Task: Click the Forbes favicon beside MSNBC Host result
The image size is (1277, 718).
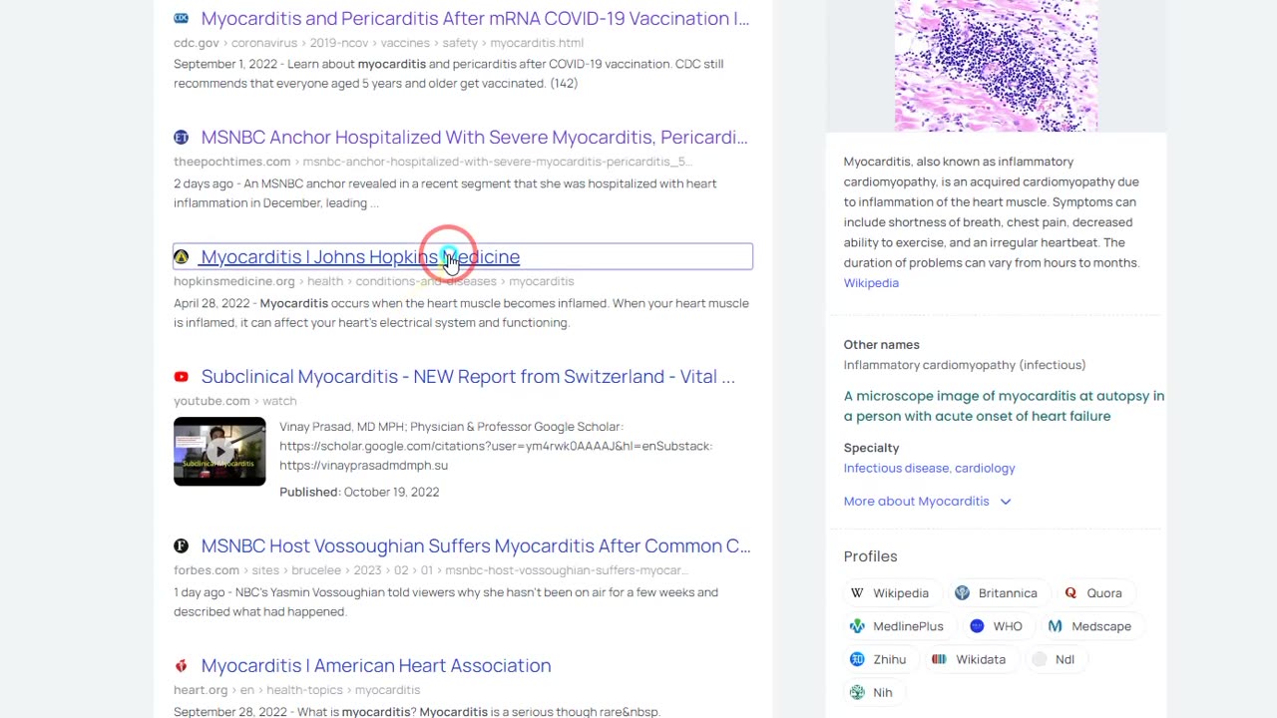Action: point(181,545)
